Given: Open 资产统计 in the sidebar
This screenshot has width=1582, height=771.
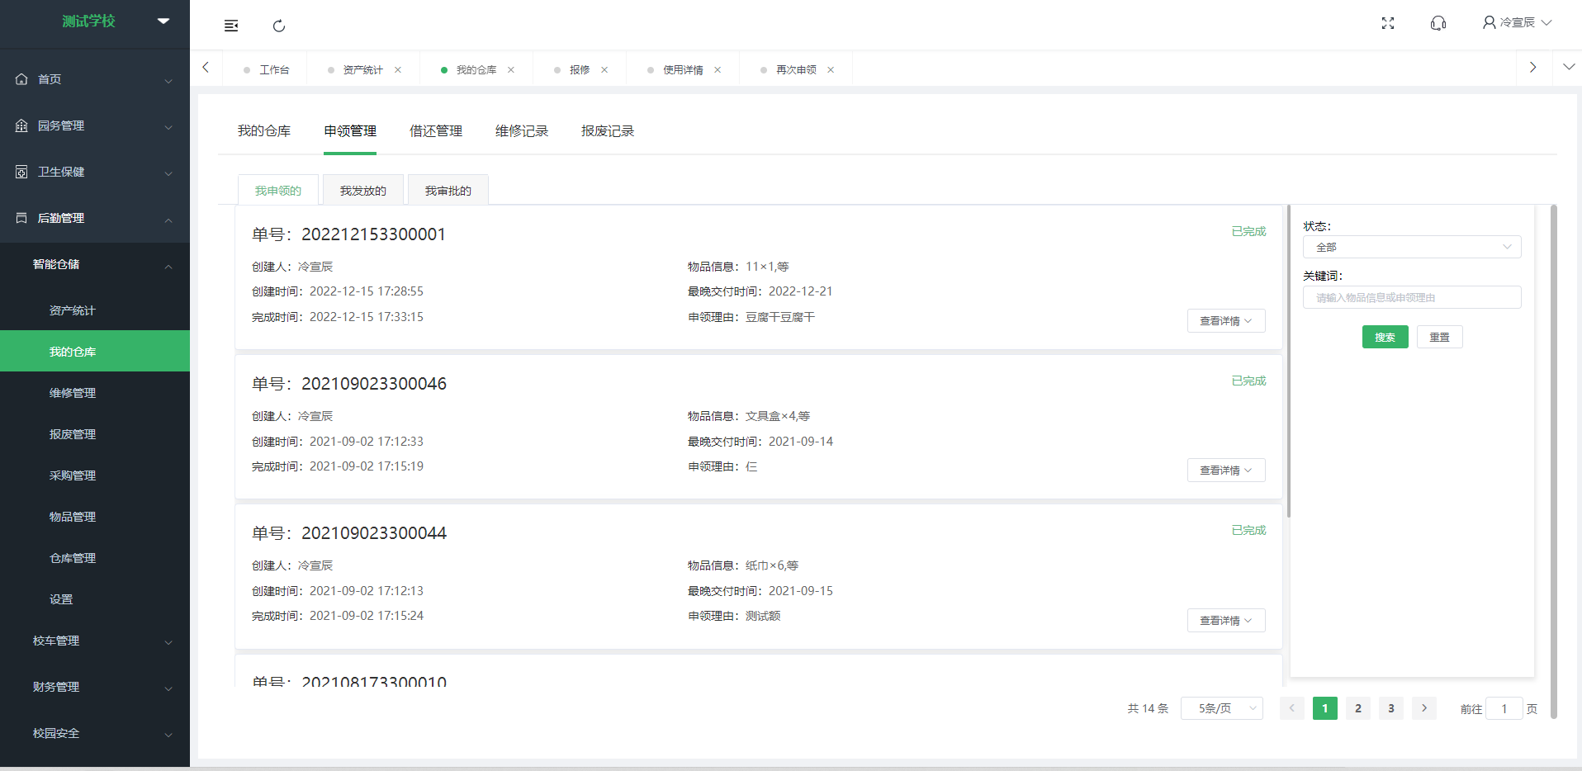Looking at the screenshot, I should [95, 310].
